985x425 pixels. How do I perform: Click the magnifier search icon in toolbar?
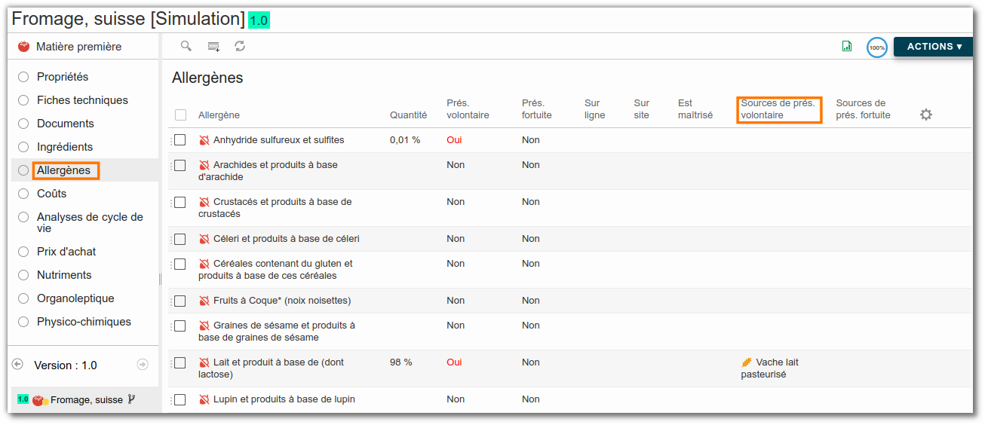point(186,46)
